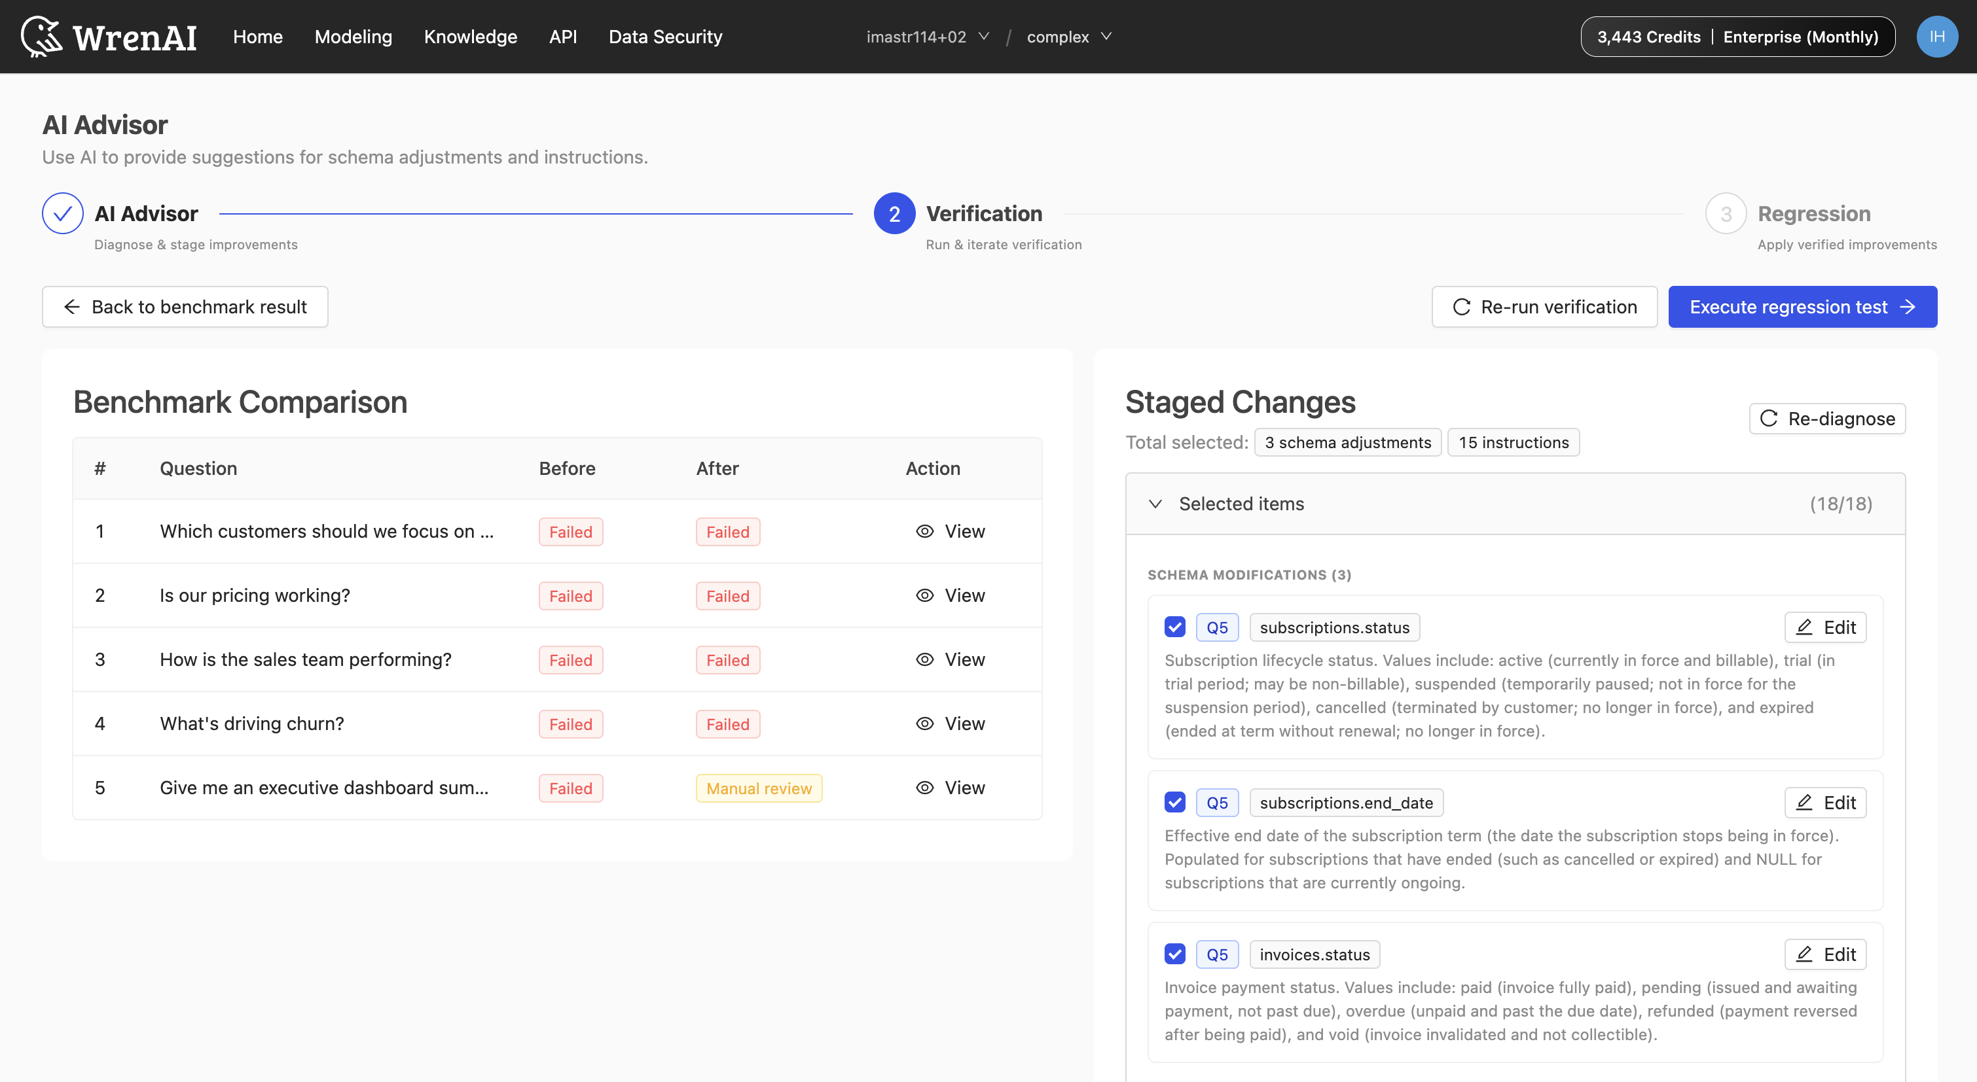Click the Re-diagnose button
The width and height of the screenshot is (1977, 1082).
point(1827,418)
